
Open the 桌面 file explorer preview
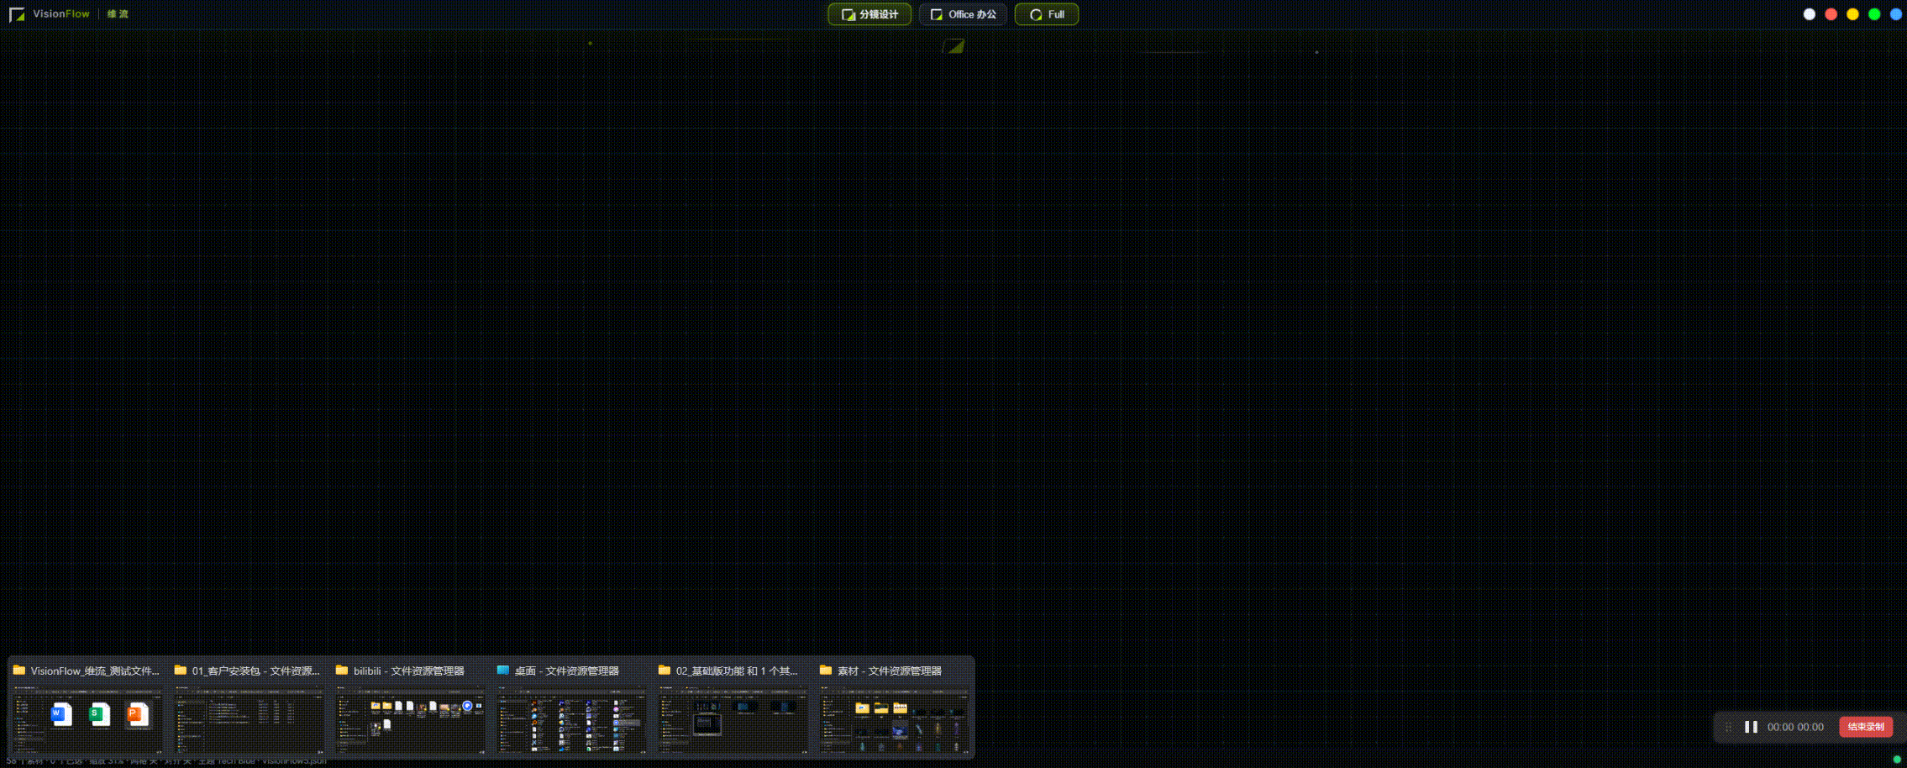pos(571,719)
